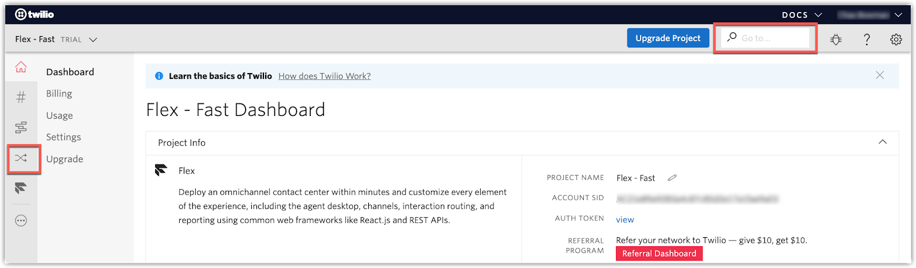Click the Flex - Fast project name value
The height and width of the screenshot is (268, 916).
click(635, 178)
